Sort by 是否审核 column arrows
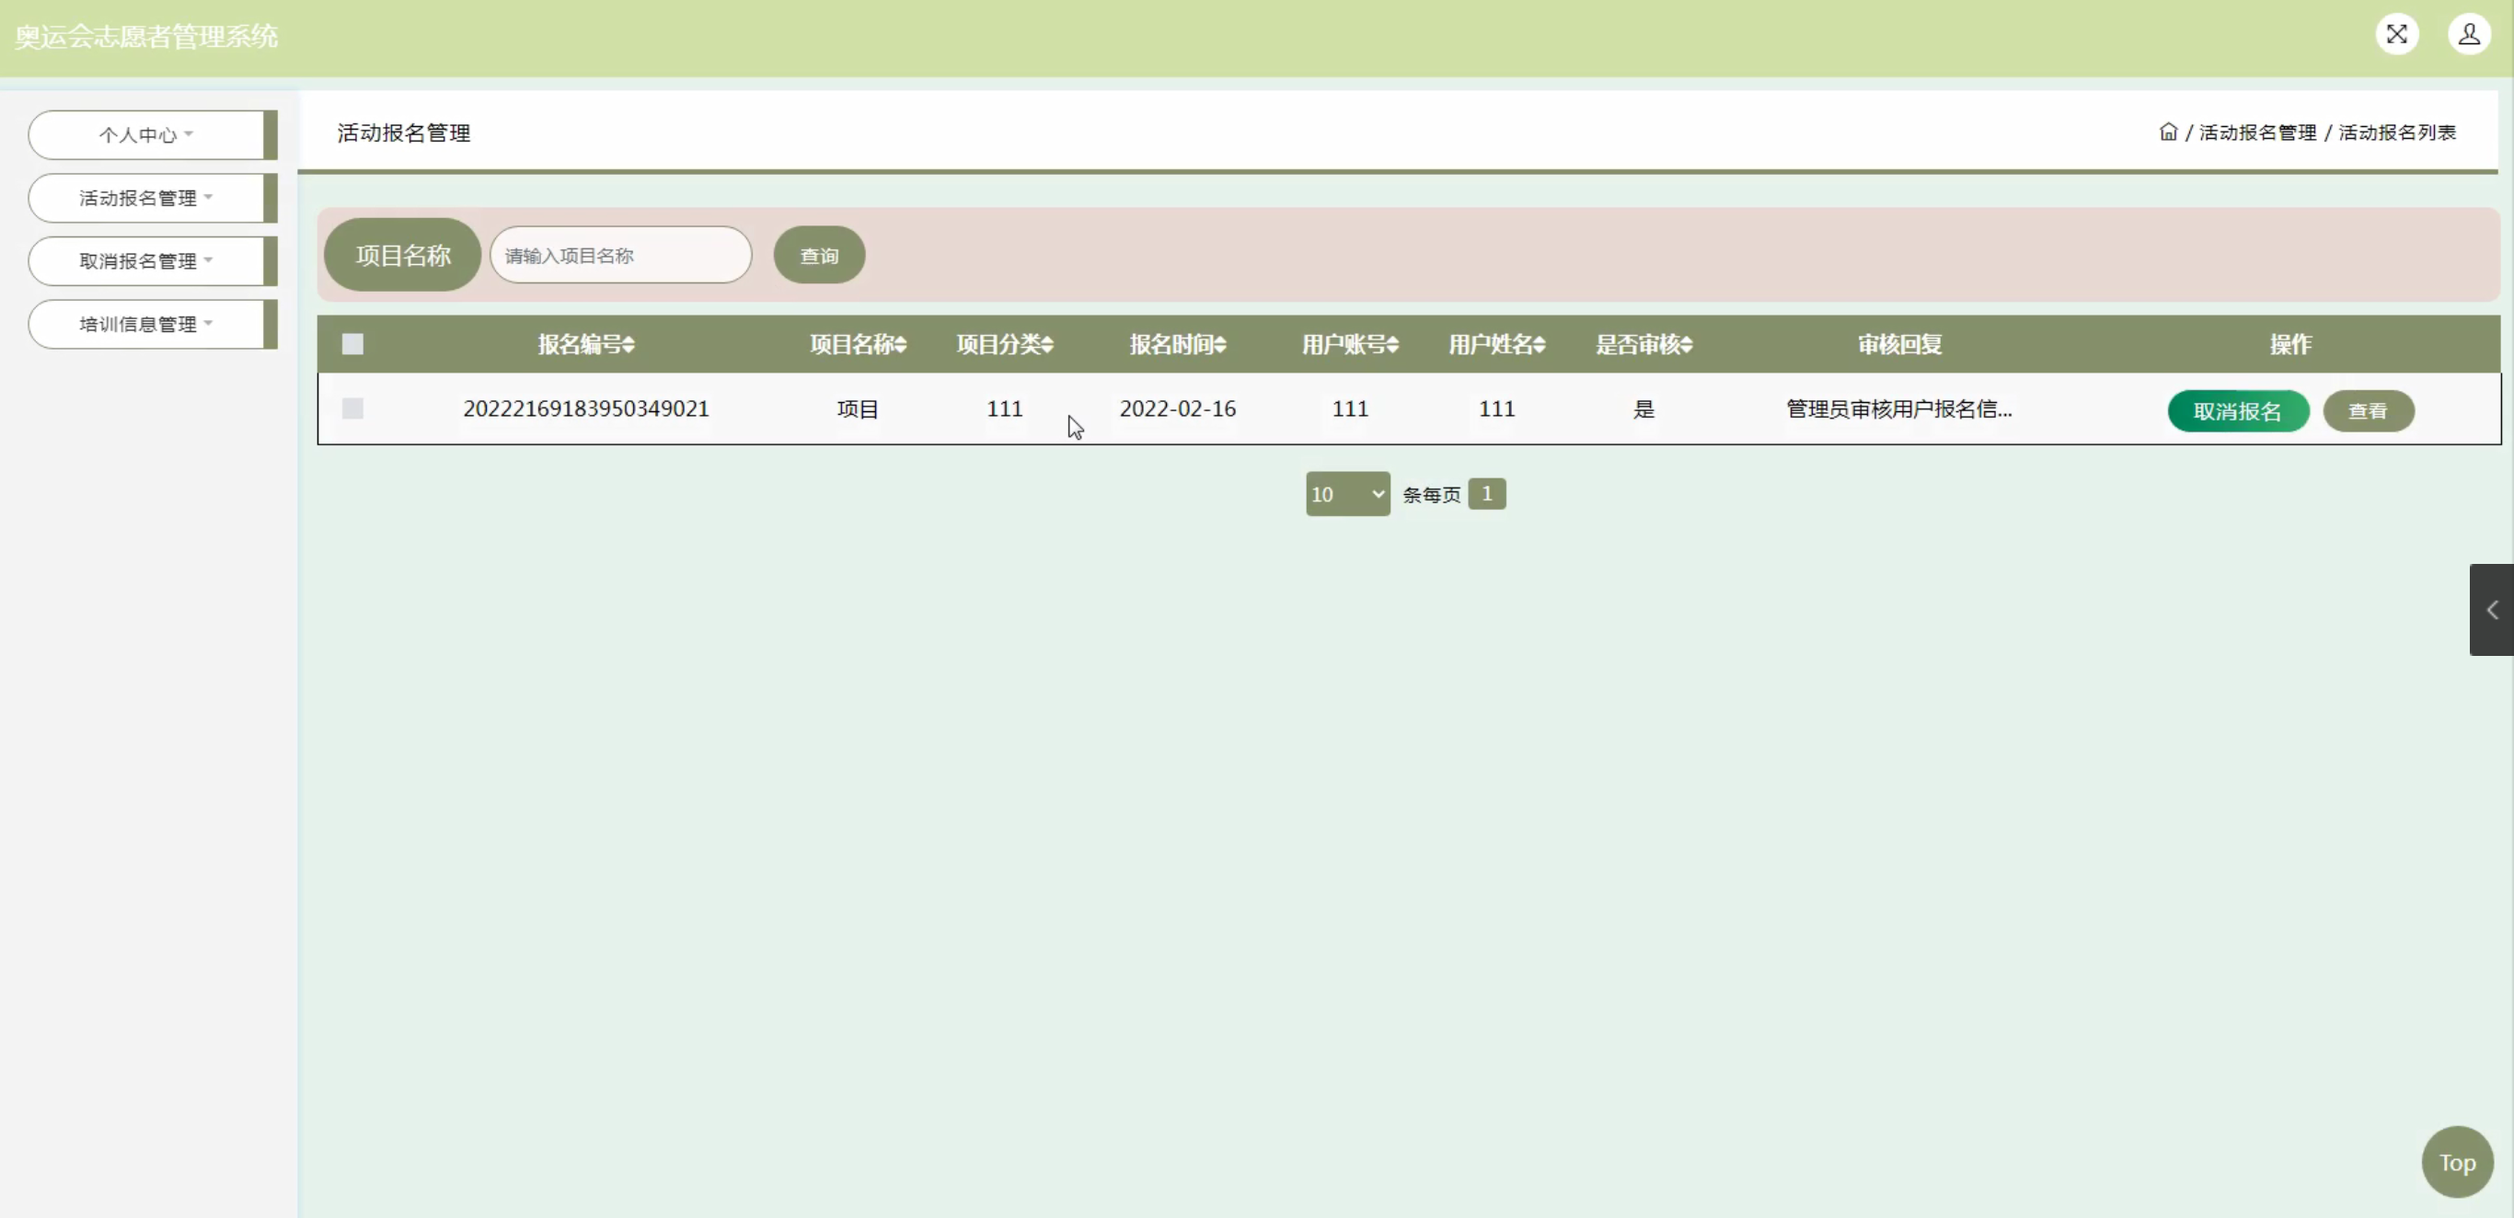 click(x=1687, y=344)
